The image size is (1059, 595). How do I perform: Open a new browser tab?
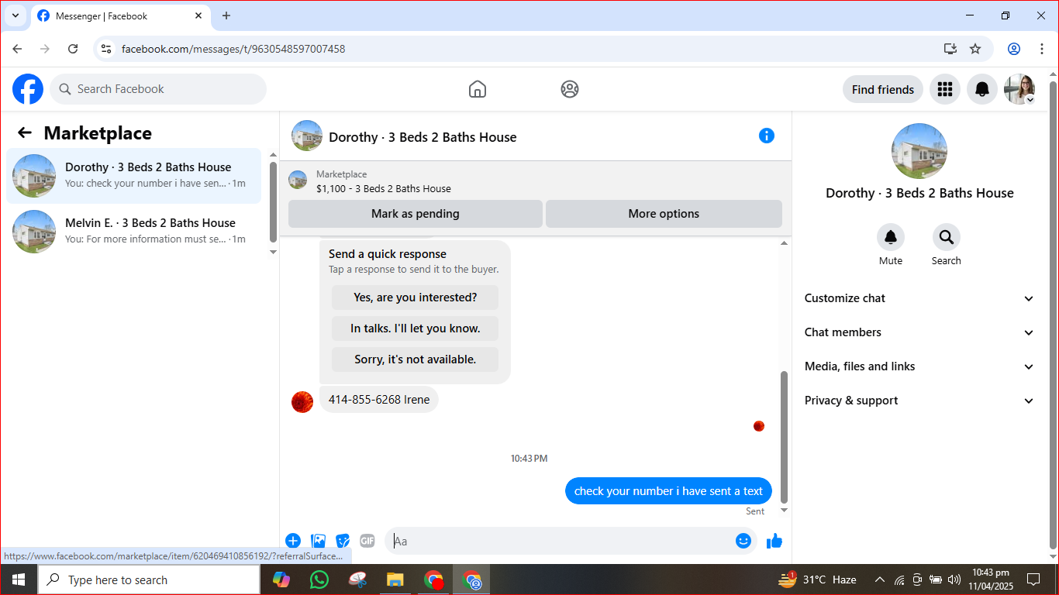click(x=226, y=15)
